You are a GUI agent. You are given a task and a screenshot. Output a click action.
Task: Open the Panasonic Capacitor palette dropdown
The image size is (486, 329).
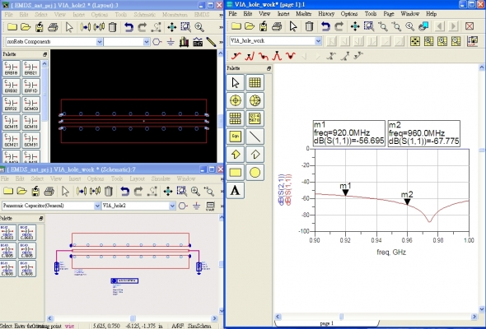(x=97, y=206)
